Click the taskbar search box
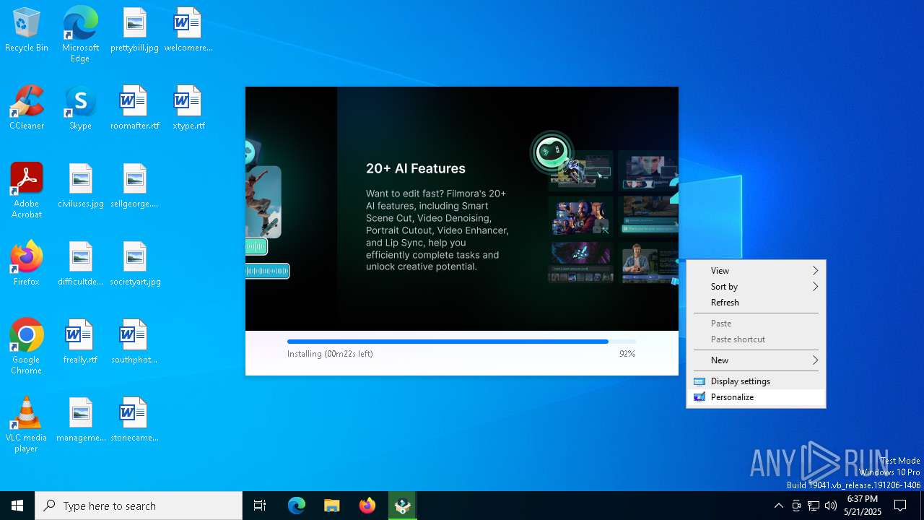 pos(139,506)
